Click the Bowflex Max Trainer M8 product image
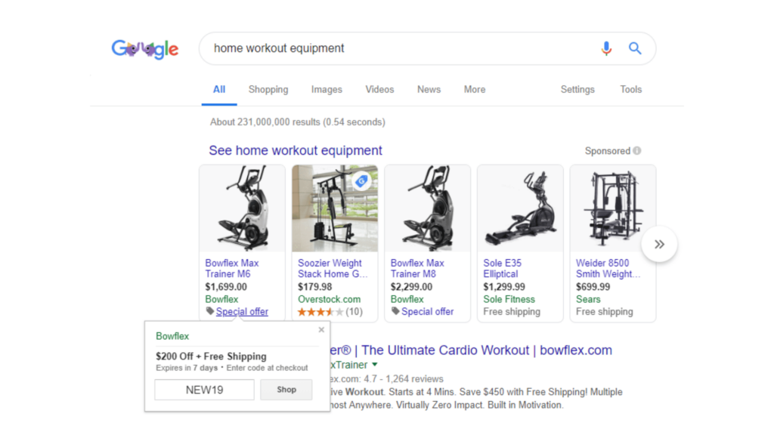774x435 pixels. point(428,208)
